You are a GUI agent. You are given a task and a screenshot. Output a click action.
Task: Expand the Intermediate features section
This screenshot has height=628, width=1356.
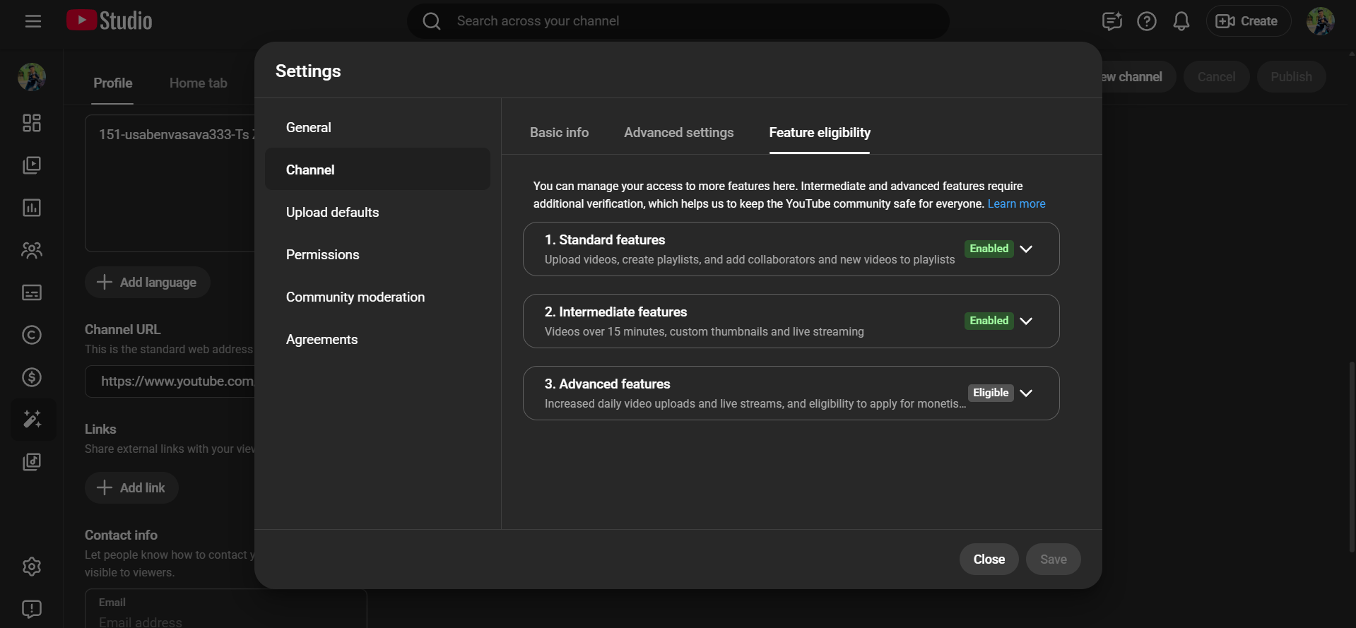(1026, 321)
